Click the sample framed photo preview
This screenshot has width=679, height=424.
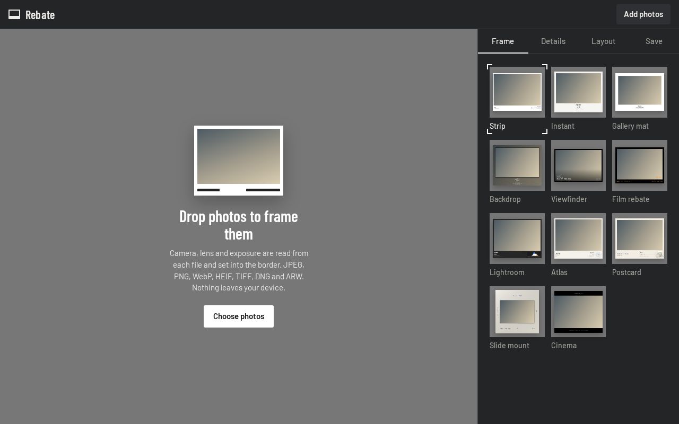tap(239, 161)
